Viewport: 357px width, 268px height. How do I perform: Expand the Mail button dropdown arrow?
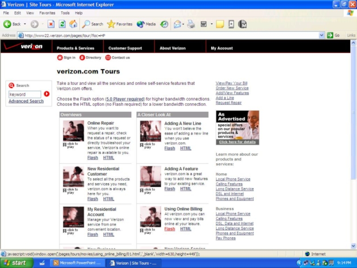(183, 24)
